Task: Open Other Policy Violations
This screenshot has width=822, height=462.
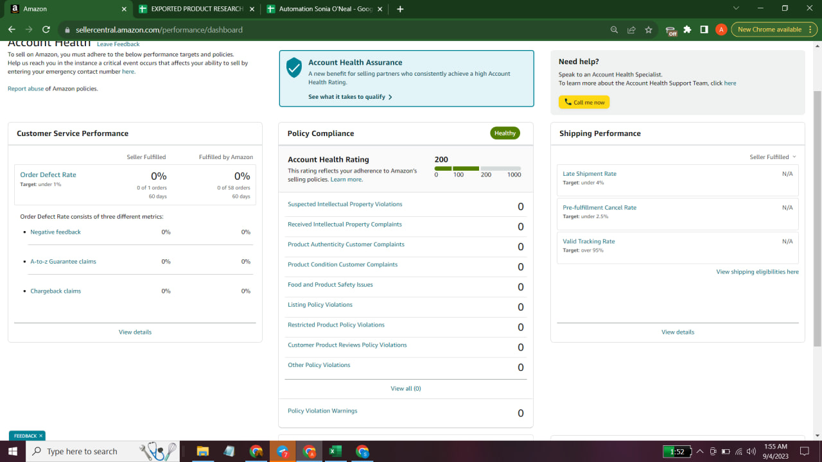Action: coord(319,365)
